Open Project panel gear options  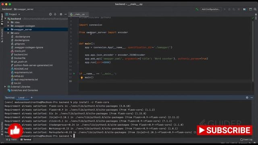click(61, 14)
